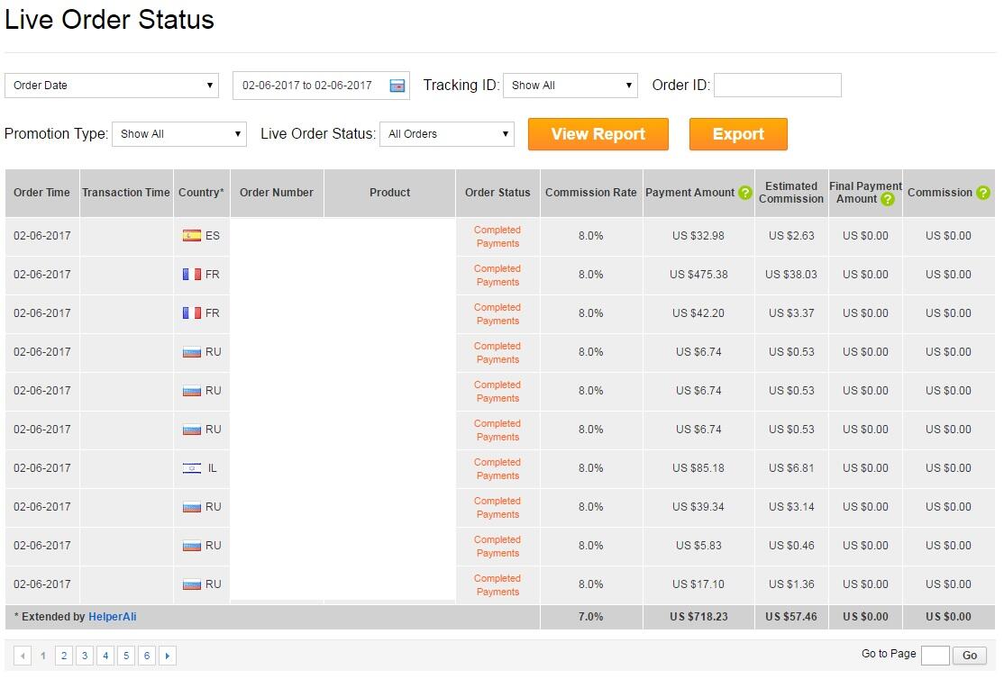Click the calendar icon in date range field
This screenshot has width=1004, height=679.
point(397,86)
